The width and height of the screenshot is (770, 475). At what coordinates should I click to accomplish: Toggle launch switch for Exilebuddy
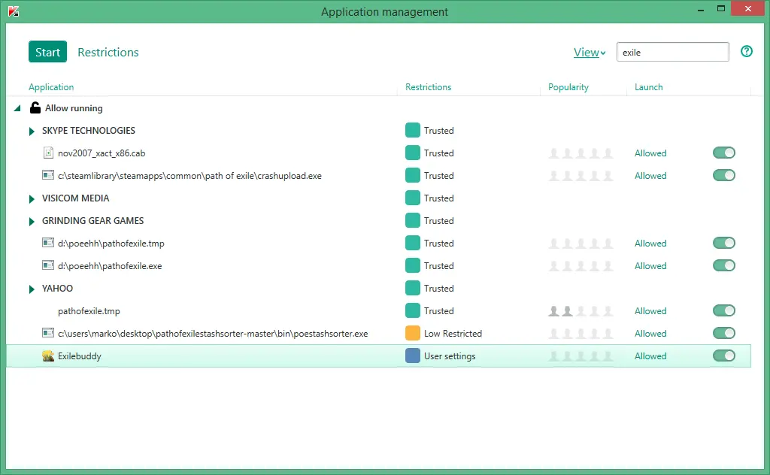(x=724, y=355)
